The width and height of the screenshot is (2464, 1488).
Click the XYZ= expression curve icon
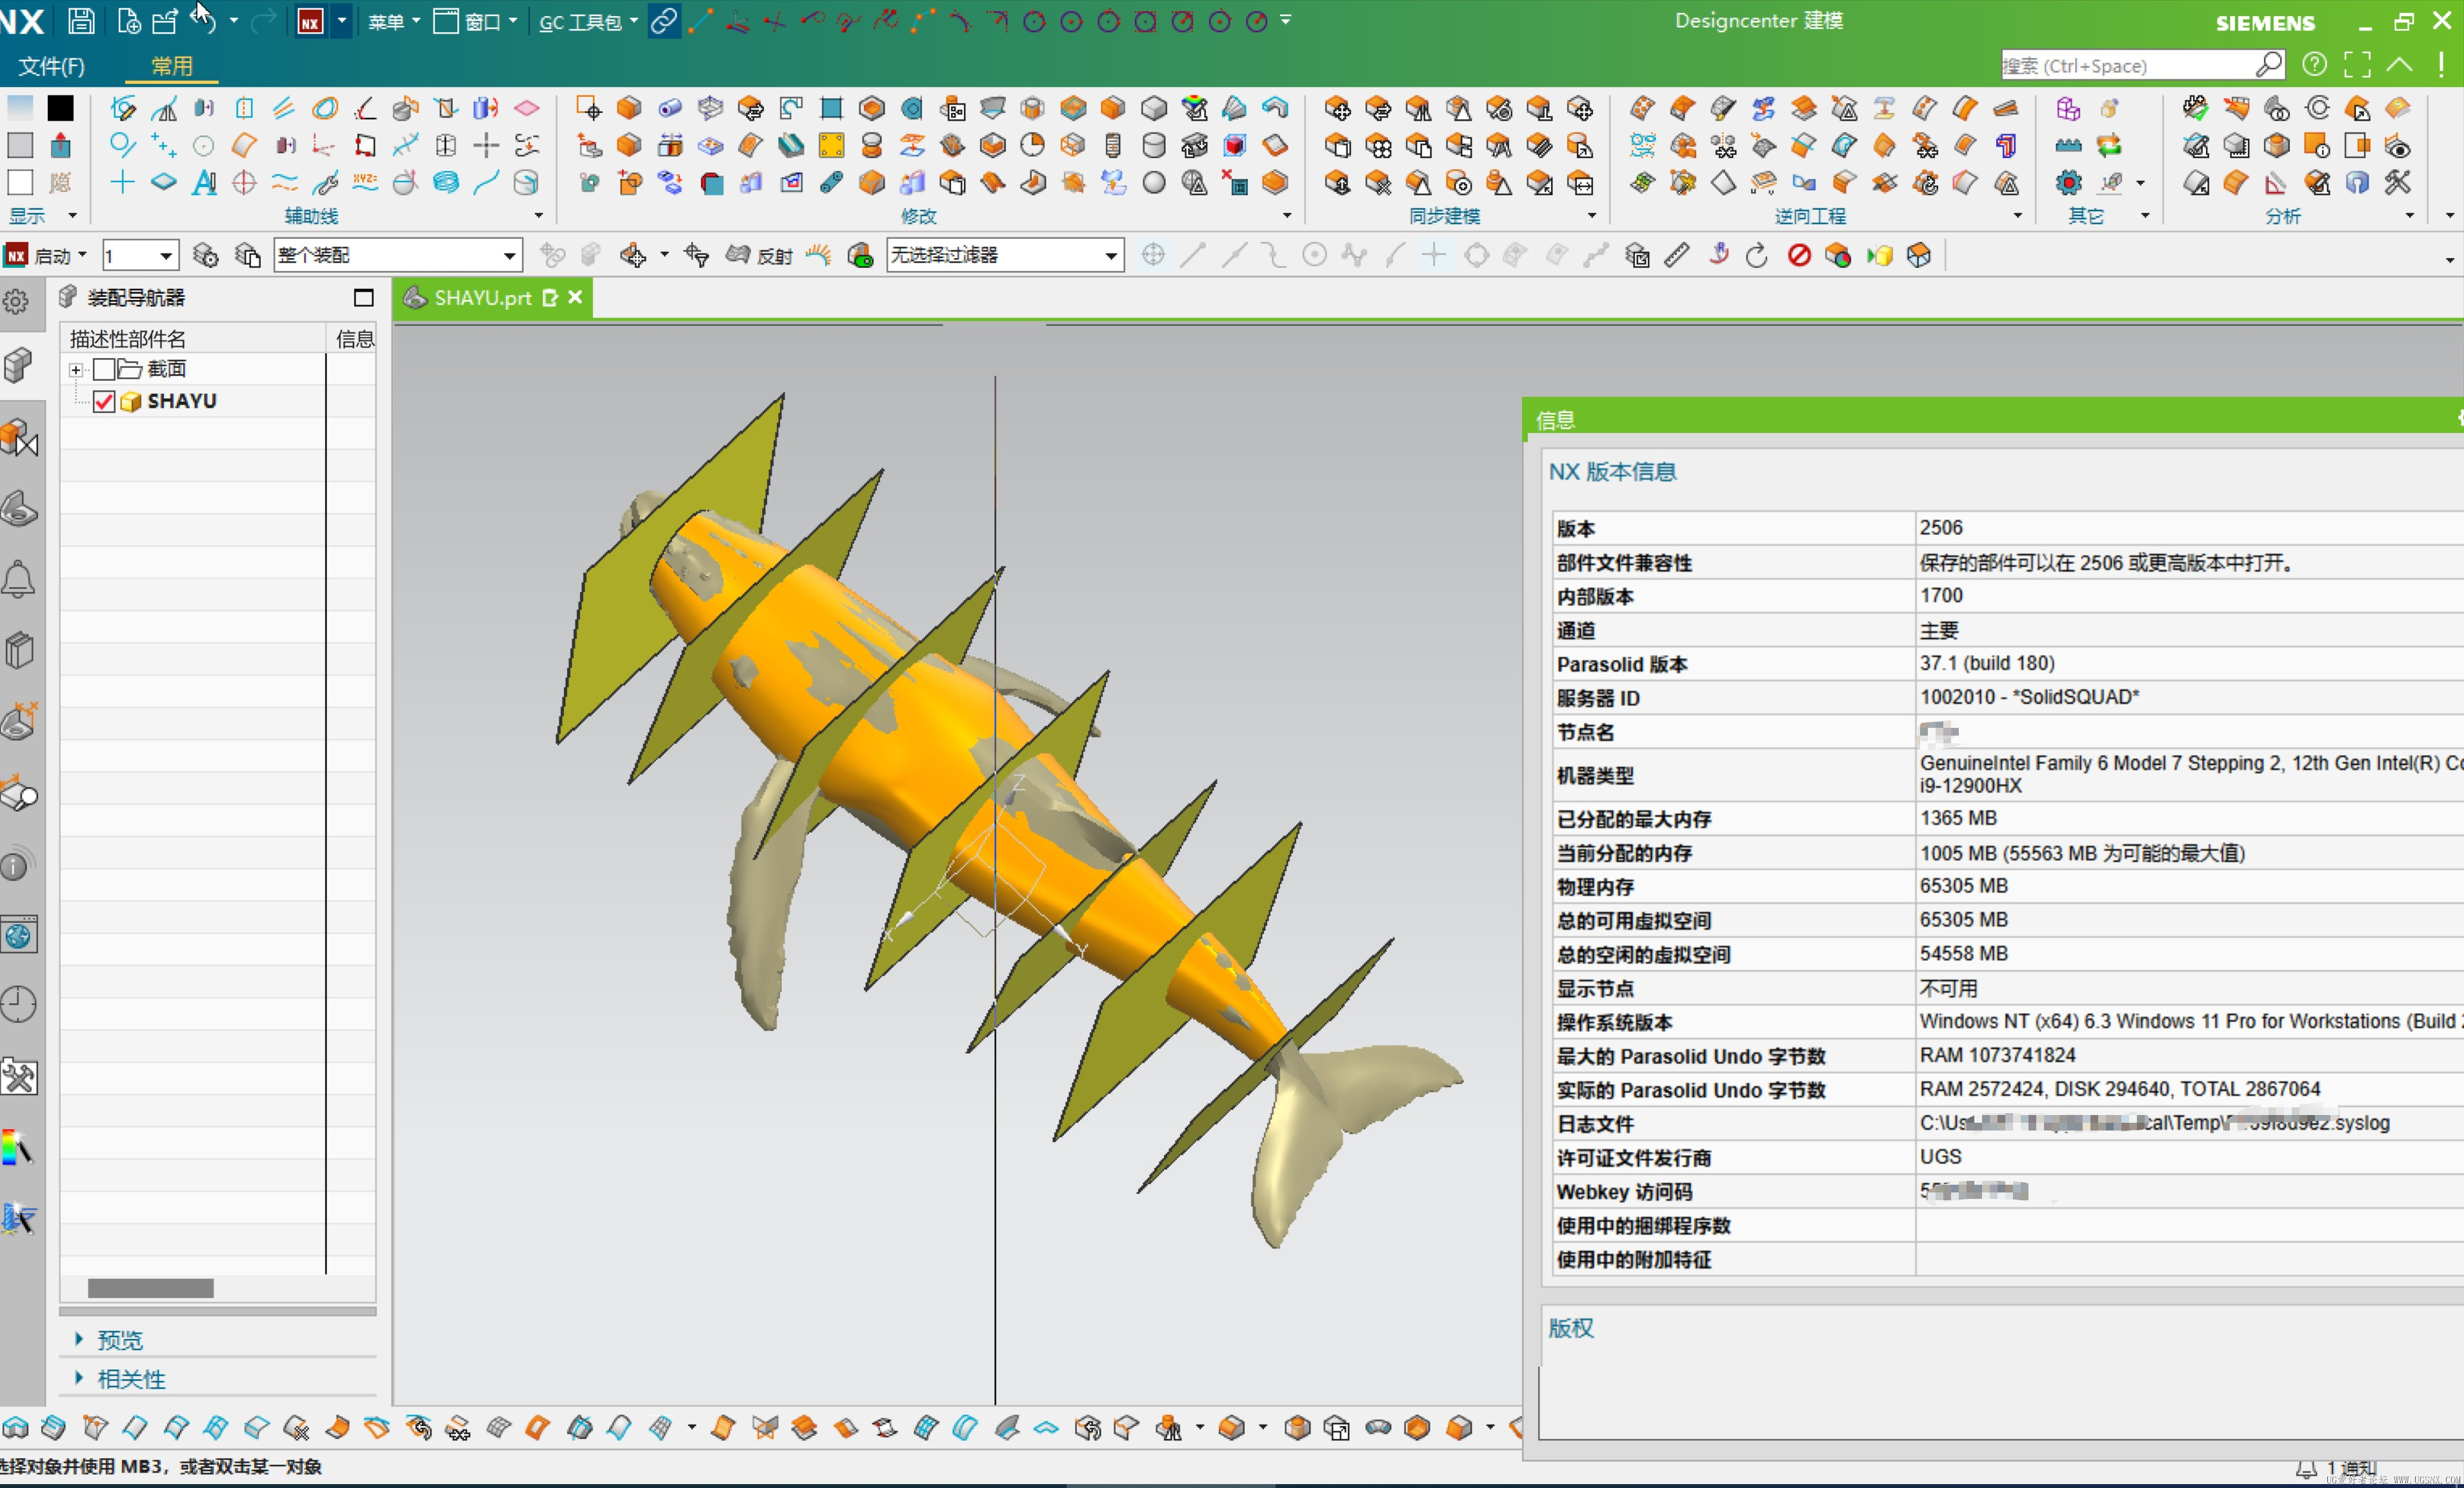coord(365,182)
